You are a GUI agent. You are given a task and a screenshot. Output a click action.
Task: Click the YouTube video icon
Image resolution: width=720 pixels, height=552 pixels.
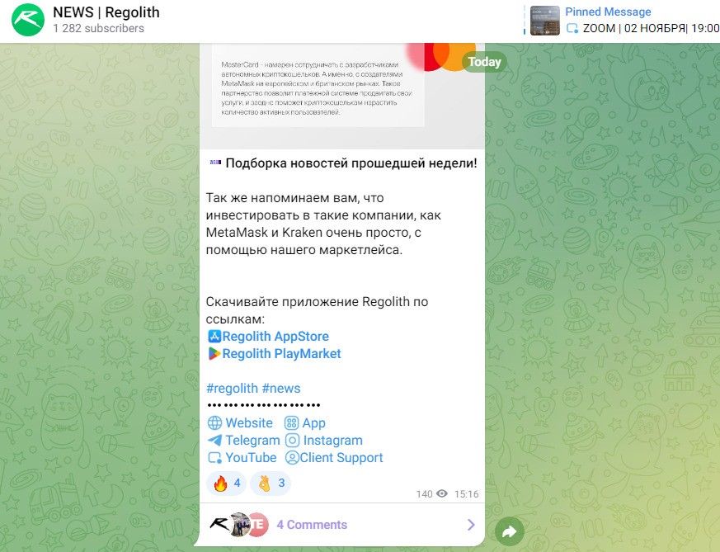point(214,458)
